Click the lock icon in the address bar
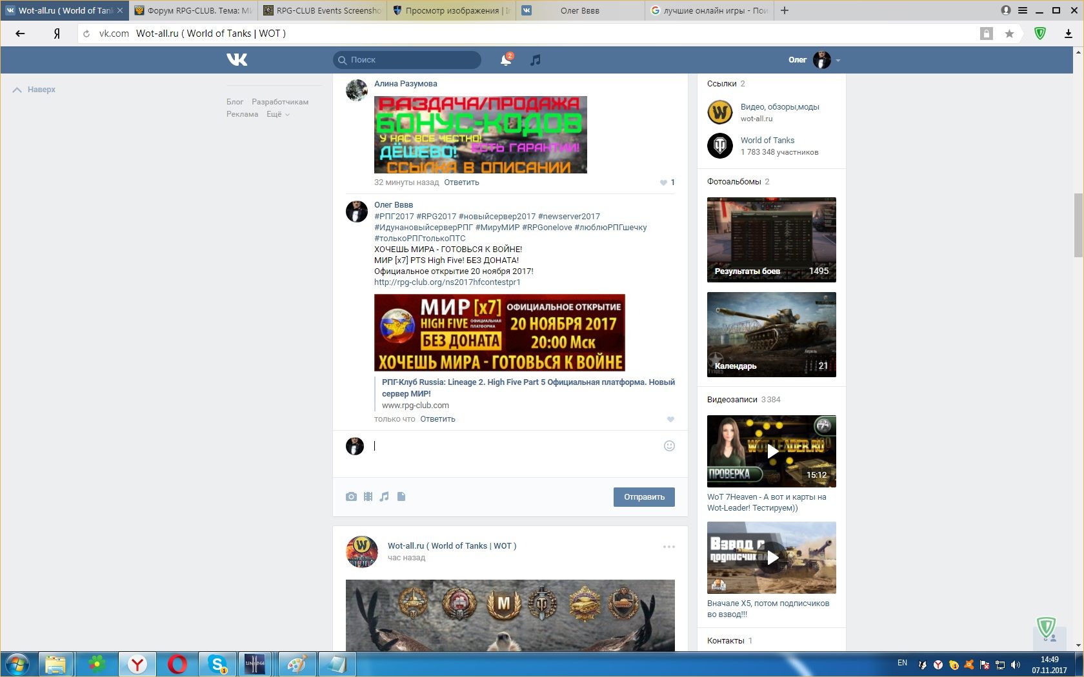This screenshot has width=1084, height=677. (x=986, y=34)
